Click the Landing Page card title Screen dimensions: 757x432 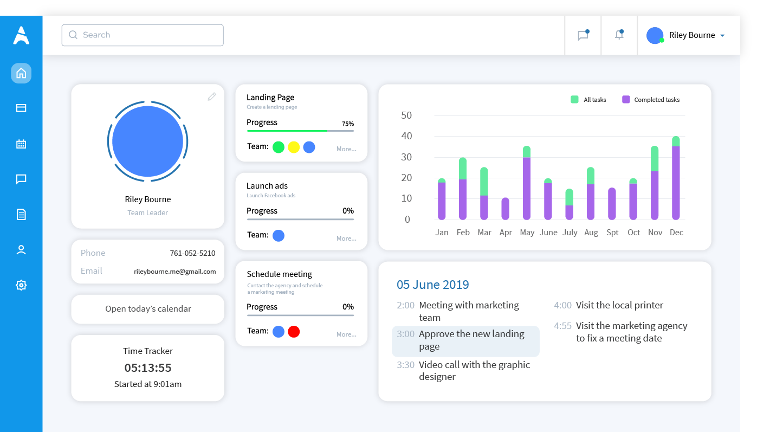(x=270, y=98)
